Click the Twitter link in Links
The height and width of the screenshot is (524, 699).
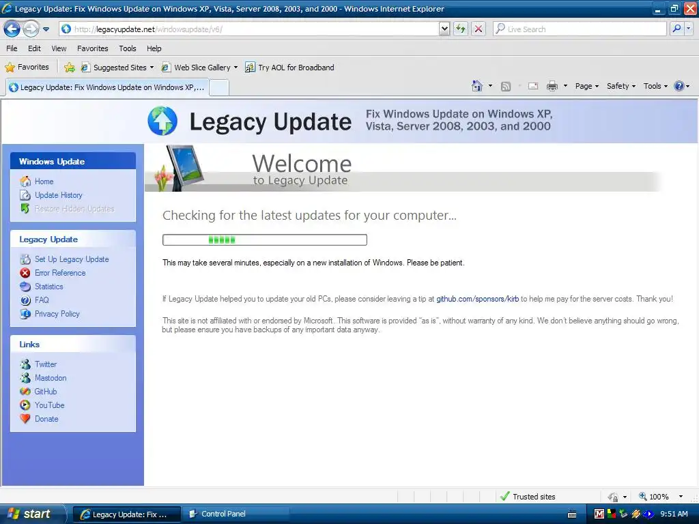click(x=46, y=364)
